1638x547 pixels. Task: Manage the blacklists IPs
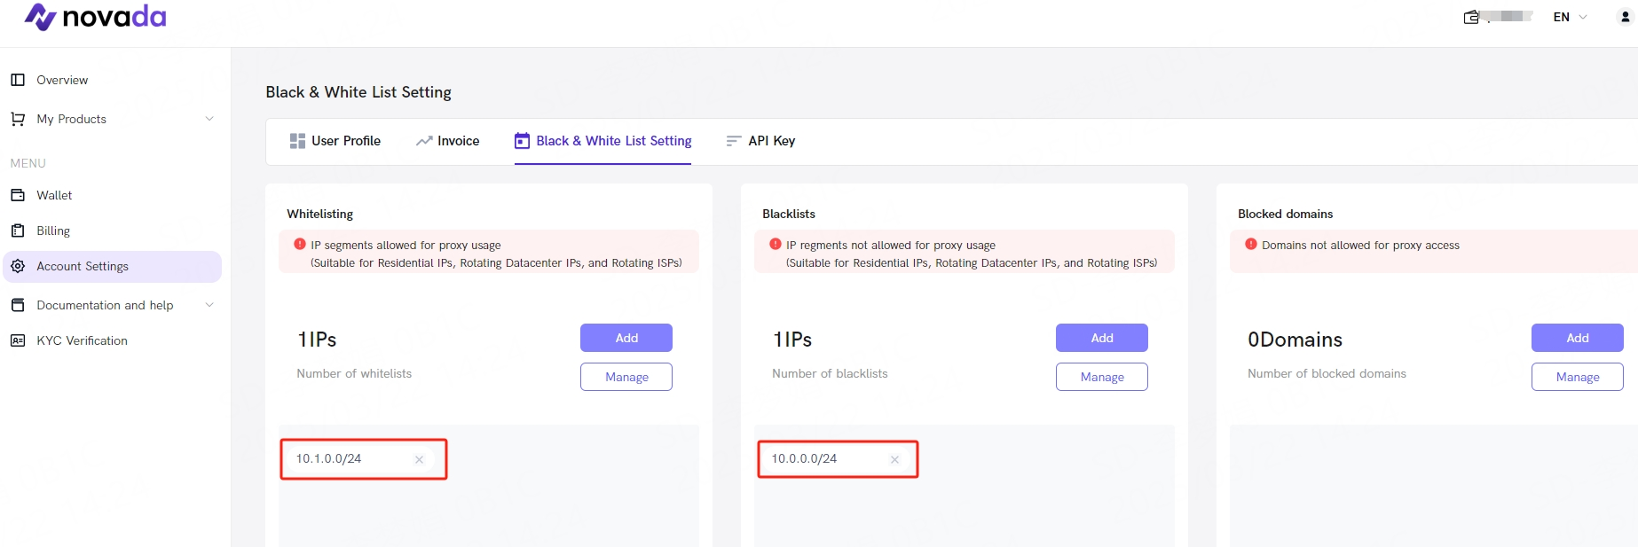point(1101,377)
